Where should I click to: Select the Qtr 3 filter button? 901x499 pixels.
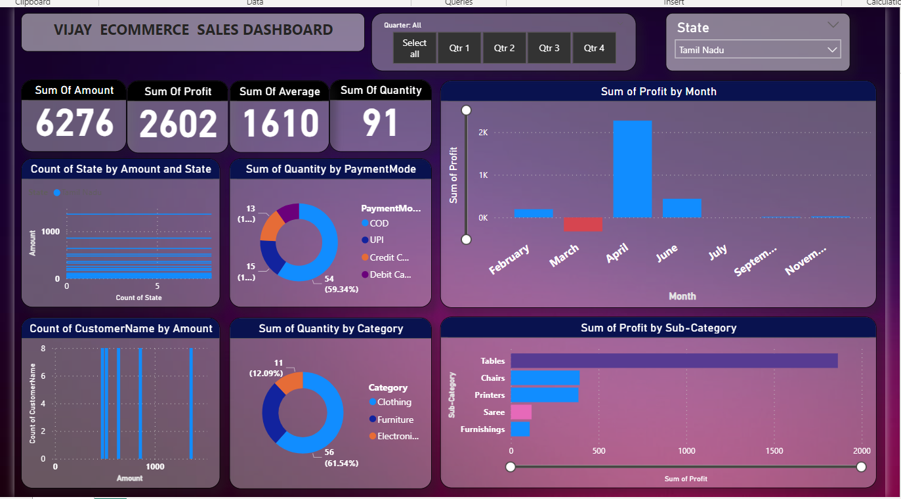549,47
